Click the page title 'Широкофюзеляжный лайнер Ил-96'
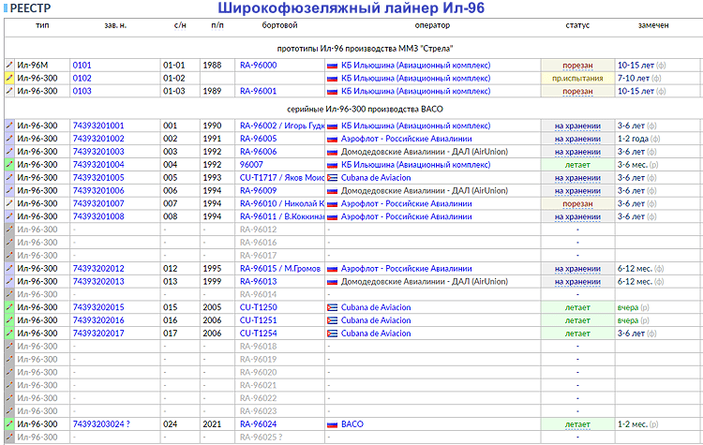Image resolution: width=703 pixels, height=445 pixels. click(351, 7)
